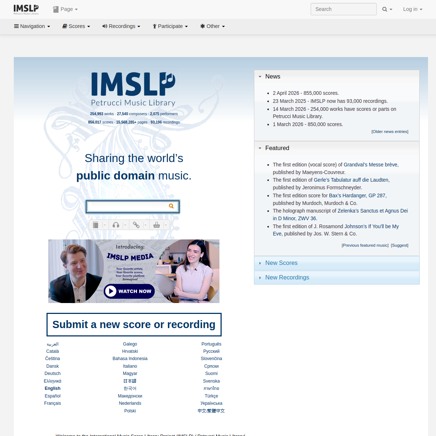
Task: Select the link icon below the search bar
Action: point(136,225)
